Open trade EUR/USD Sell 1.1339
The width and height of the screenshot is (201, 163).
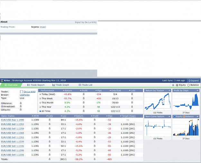point(13,142)
